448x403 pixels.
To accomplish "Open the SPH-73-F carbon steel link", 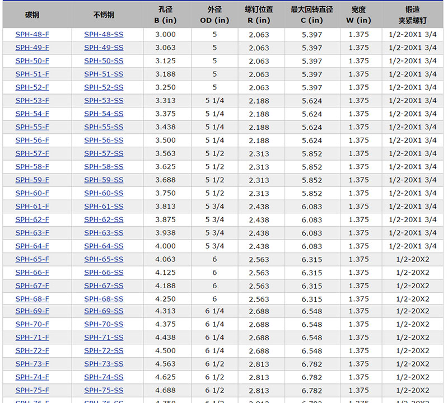I will coord(32,364).
